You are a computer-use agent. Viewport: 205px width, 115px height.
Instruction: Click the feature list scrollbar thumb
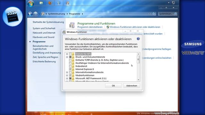click(138, 59)
